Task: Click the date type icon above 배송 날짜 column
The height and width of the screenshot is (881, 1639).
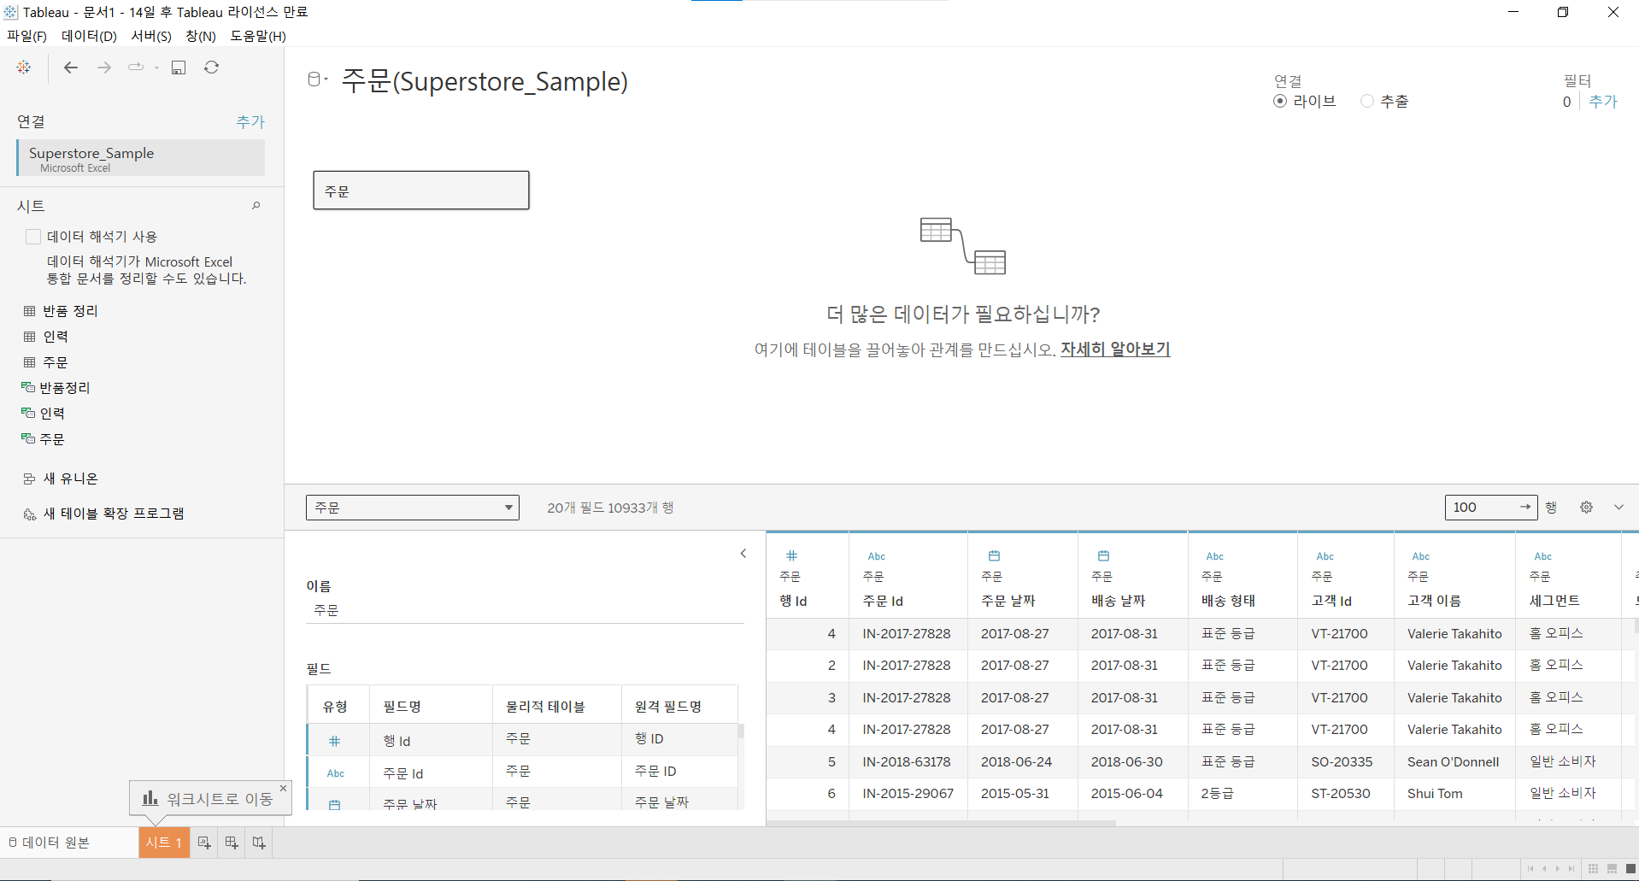Action: [x=1103, y=555]
